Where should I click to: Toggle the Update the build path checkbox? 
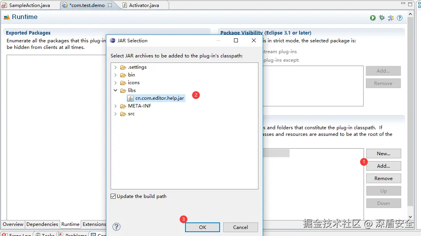tap(113, 196)
